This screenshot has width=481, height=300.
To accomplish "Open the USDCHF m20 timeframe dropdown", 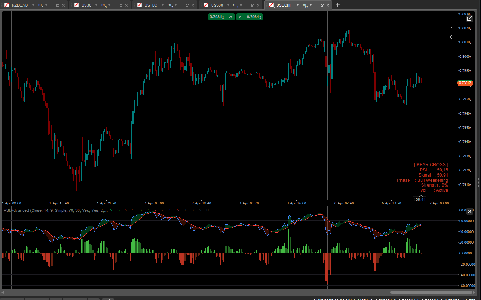I will pos(311,5).
